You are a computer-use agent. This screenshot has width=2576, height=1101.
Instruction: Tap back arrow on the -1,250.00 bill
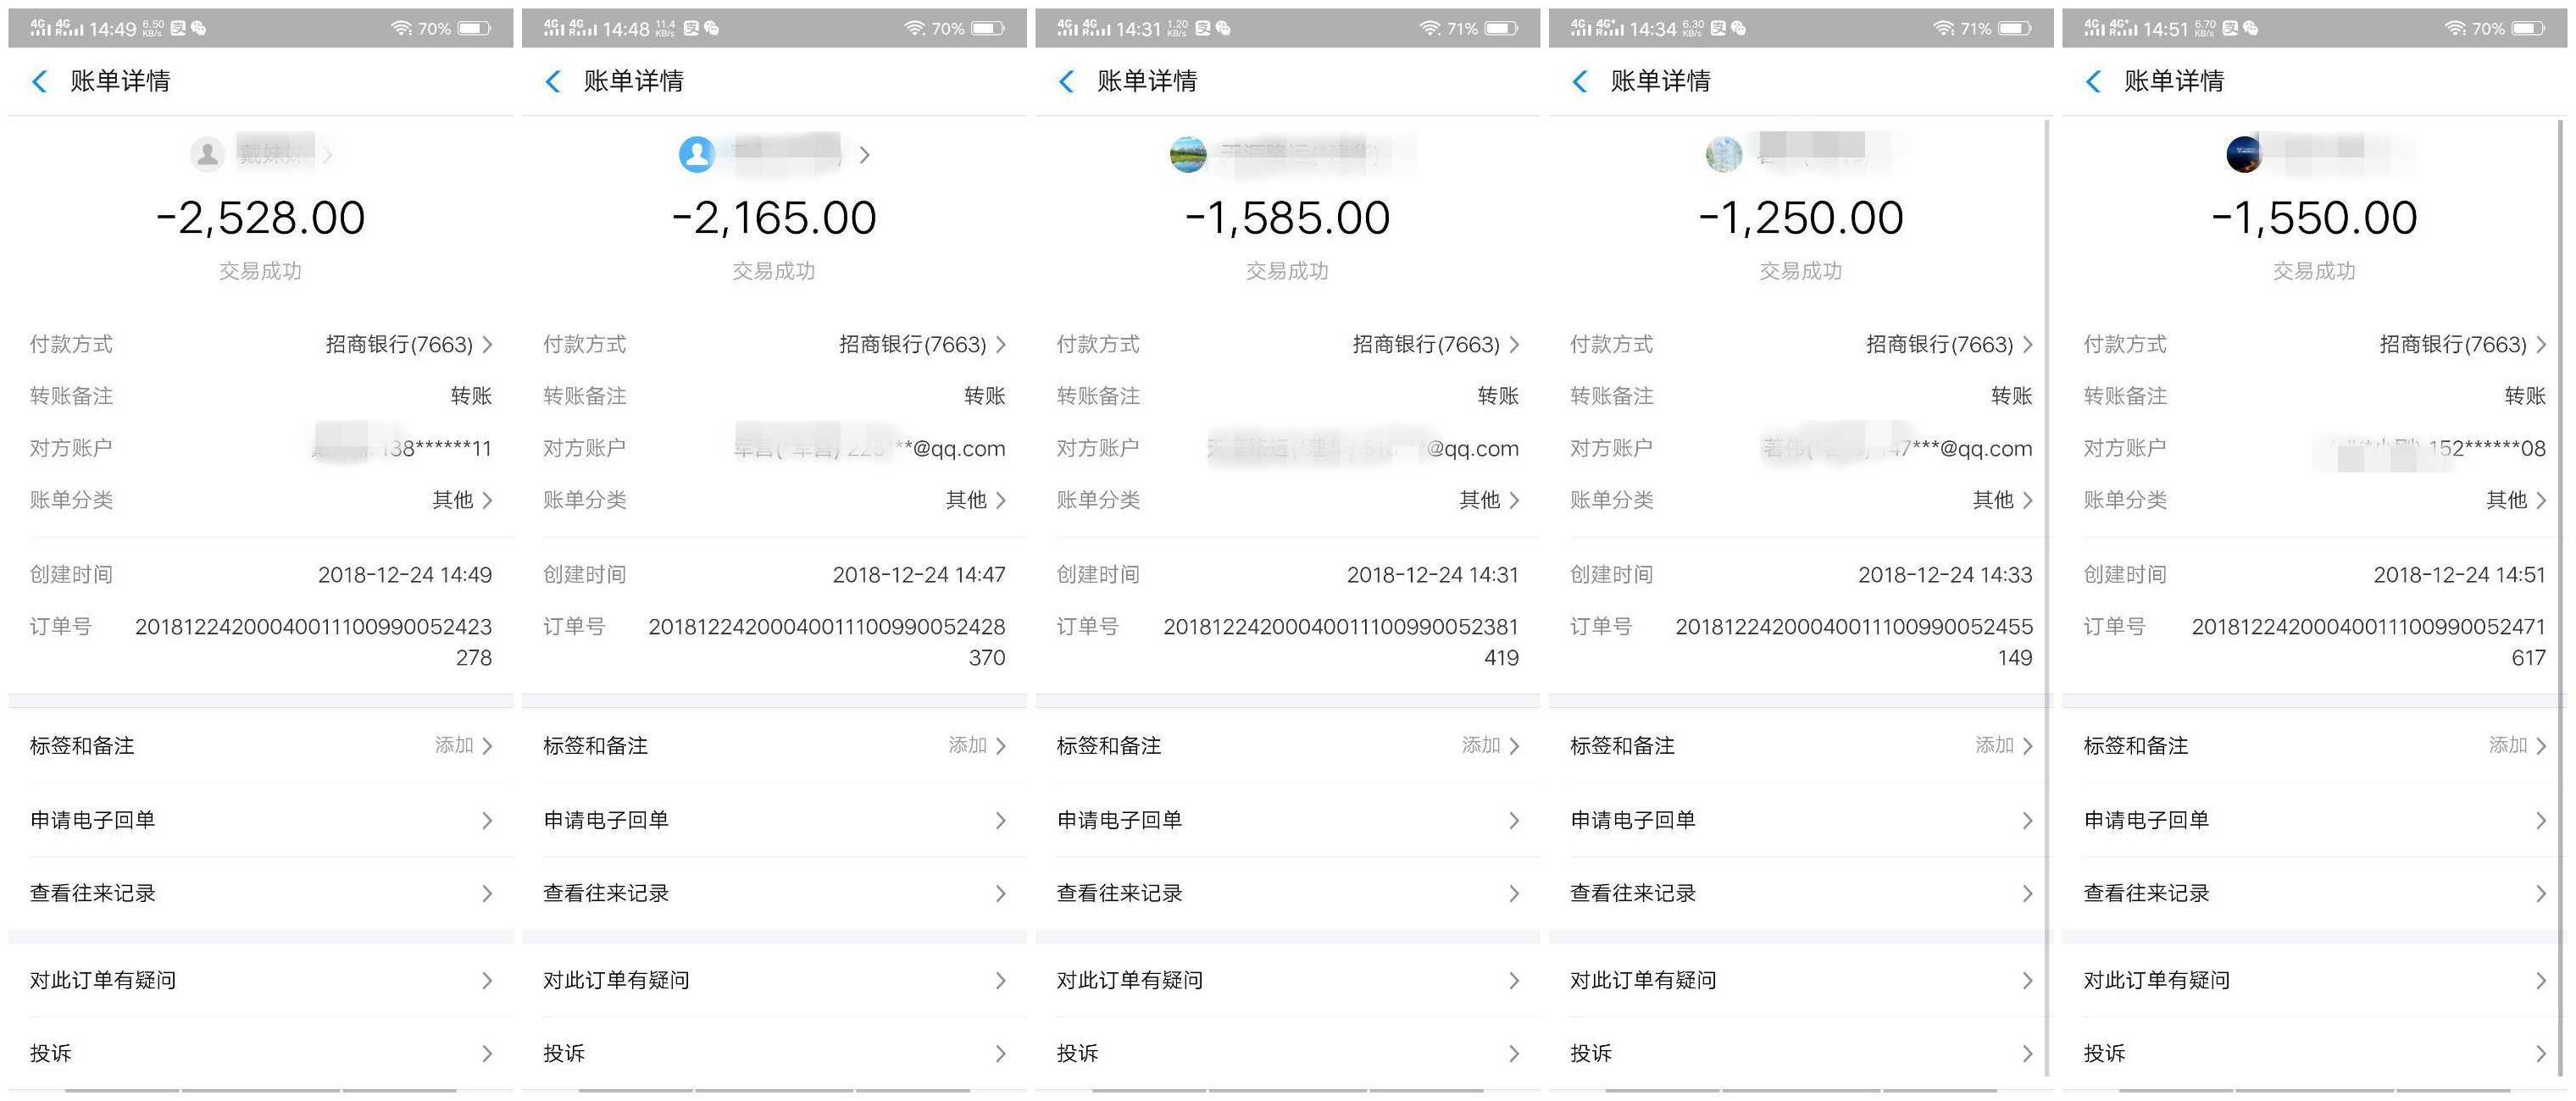tap(1580, 82)
